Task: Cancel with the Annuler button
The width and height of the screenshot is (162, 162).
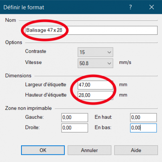Action: click(x=90, y=150)
